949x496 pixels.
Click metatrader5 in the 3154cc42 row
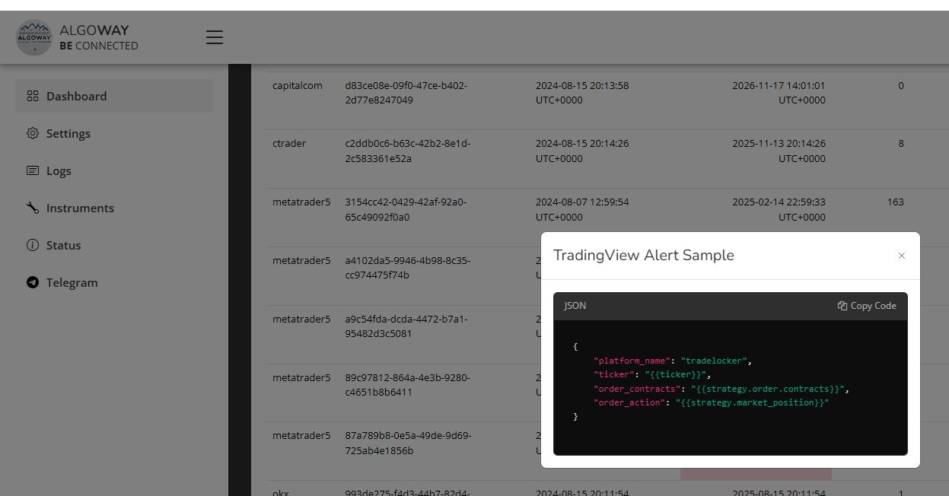(x=301, y=202)
